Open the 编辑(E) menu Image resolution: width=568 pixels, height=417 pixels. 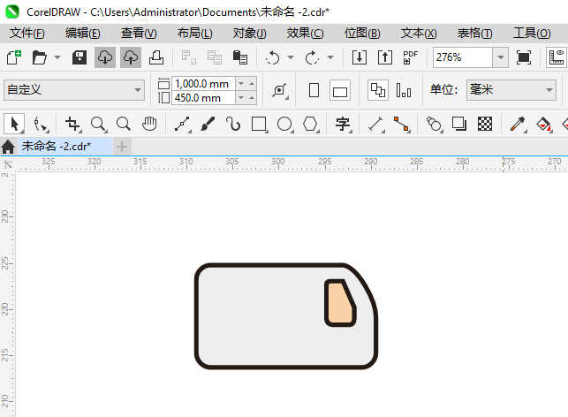pos(82,34)
